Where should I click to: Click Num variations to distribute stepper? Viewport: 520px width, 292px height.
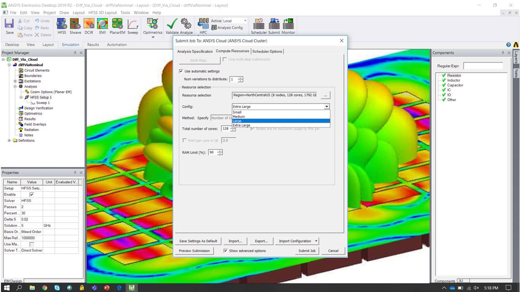click(241, 79)
